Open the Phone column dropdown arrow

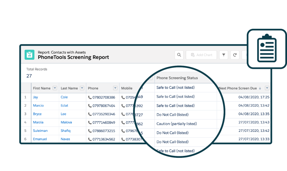(x=115, y=88)
